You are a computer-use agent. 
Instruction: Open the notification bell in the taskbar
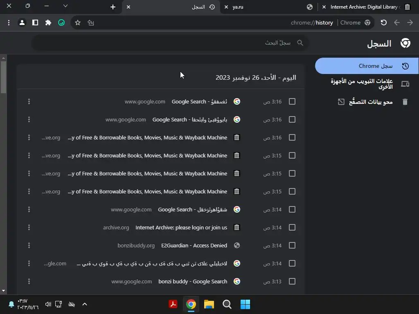point(11,304)
